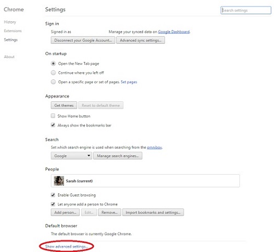Viewport: 274px width, 252px height.
Task: Select Open the New Tab page option
Action: coord(53,64)
